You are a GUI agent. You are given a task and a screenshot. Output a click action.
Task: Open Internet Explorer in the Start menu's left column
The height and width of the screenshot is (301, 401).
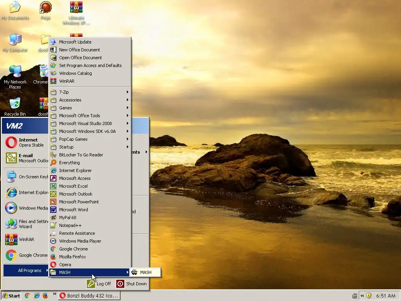(x=26, y=192)
